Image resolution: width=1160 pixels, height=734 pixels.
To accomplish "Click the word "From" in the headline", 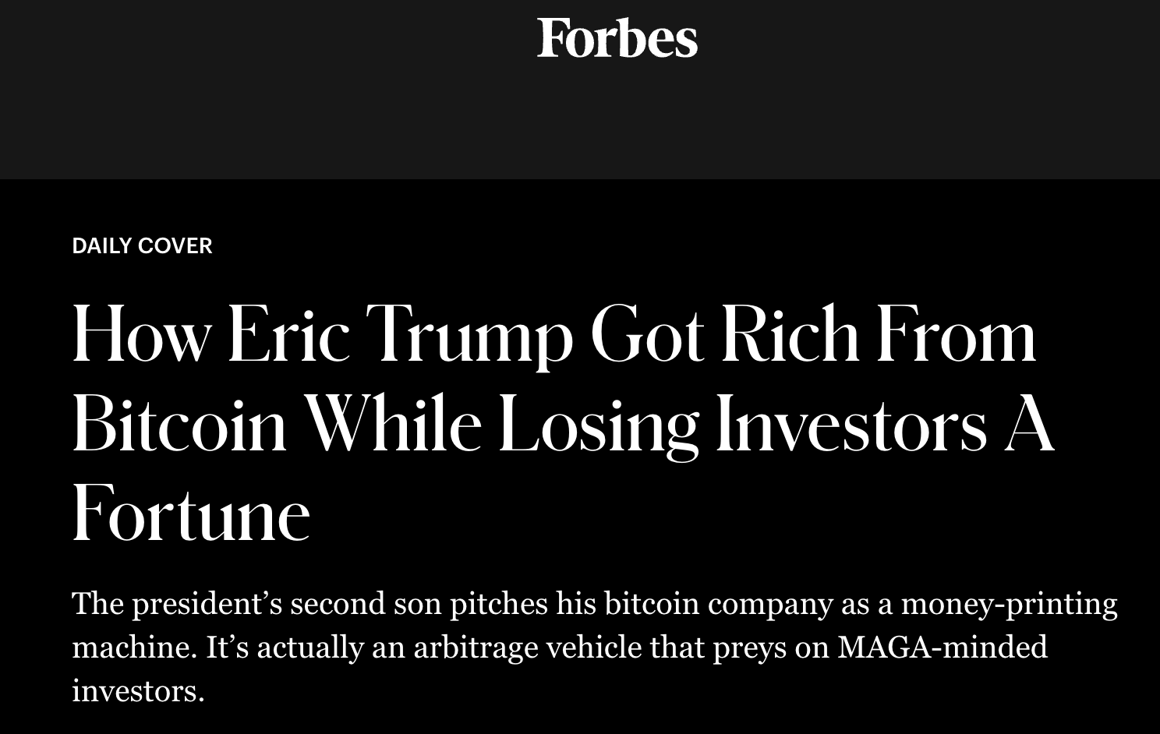I will click(x=956, y=336).
